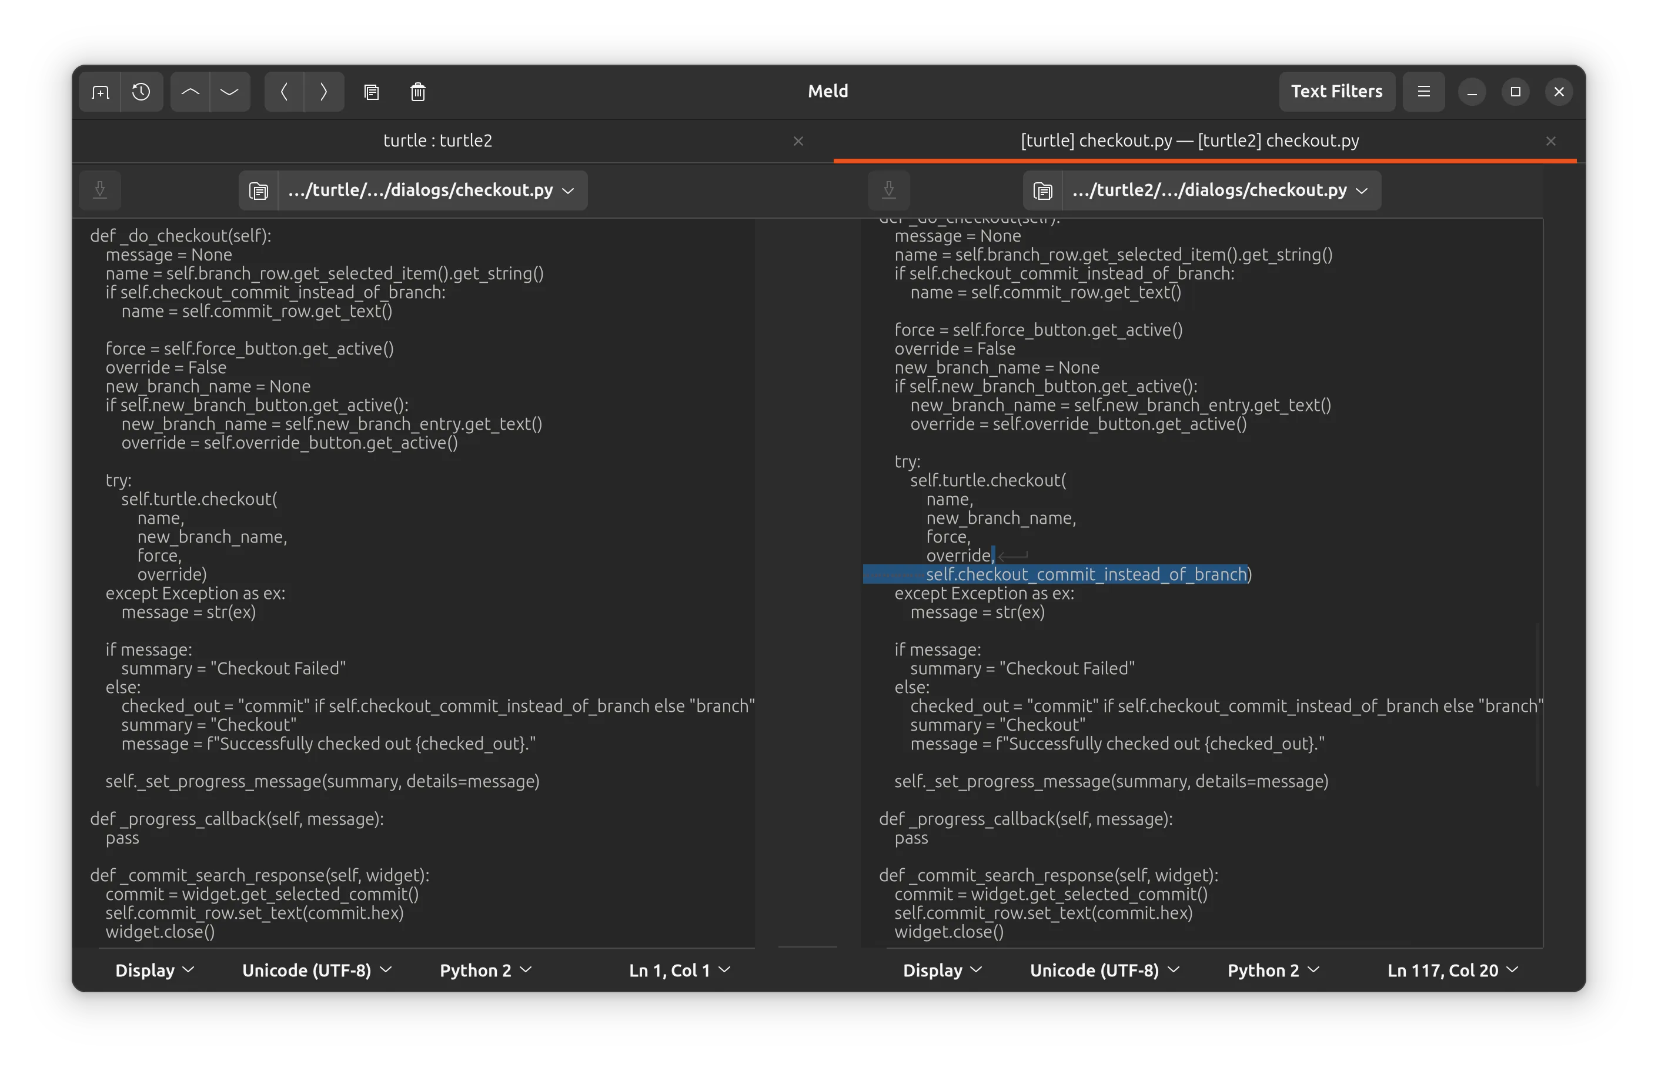This screenshot has height=1071, width=1658.
Task: Push current change to left
Action: pyautogui.click(x=284, y=92)
